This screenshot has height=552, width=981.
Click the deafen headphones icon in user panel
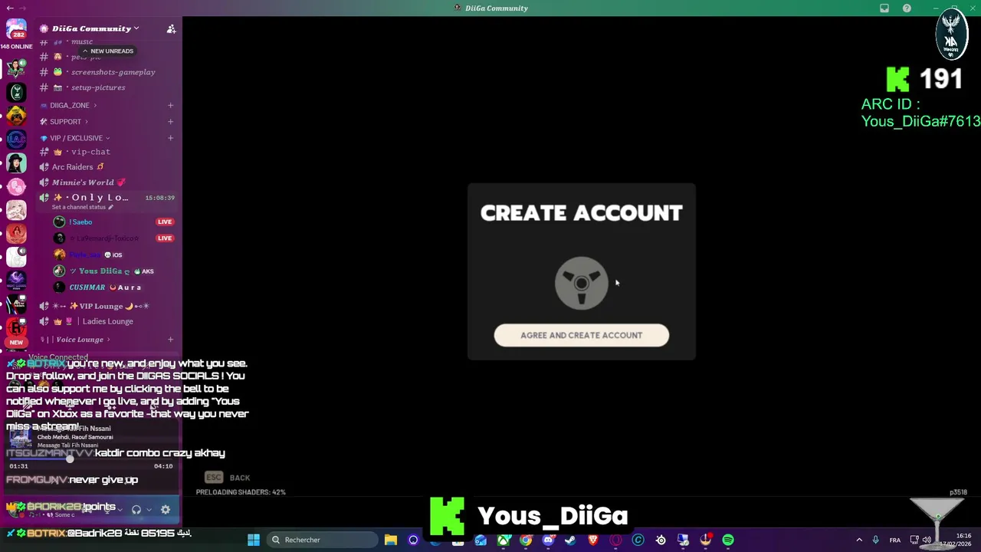(136, 510)
